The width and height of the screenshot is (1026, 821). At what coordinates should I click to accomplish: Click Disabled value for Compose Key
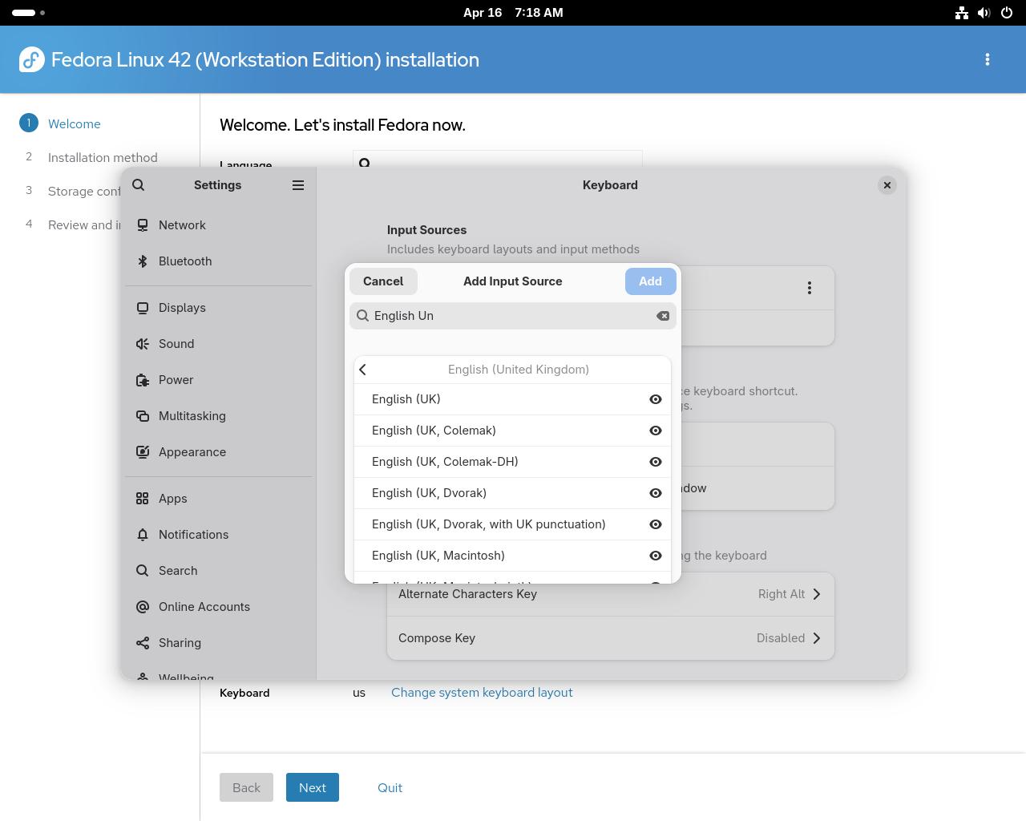(781, 638)
